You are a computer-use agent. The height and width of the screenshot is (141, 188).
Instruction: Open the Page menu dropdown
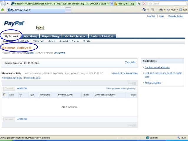172,10
